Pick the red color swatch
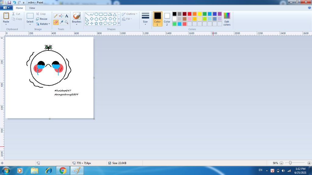Viewport: 312px width, 175px height. [x=190, y=14]
